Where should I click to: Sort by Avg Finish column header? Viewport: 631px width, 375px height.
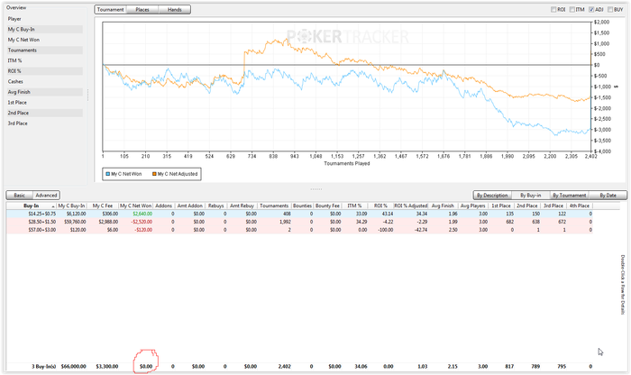pyautogui.click(x=443, y=206)
